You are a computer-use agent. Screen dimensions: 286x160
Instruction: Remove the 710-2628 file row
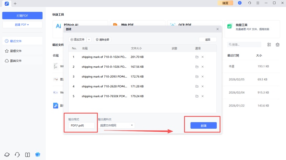[x=202, y=86]
